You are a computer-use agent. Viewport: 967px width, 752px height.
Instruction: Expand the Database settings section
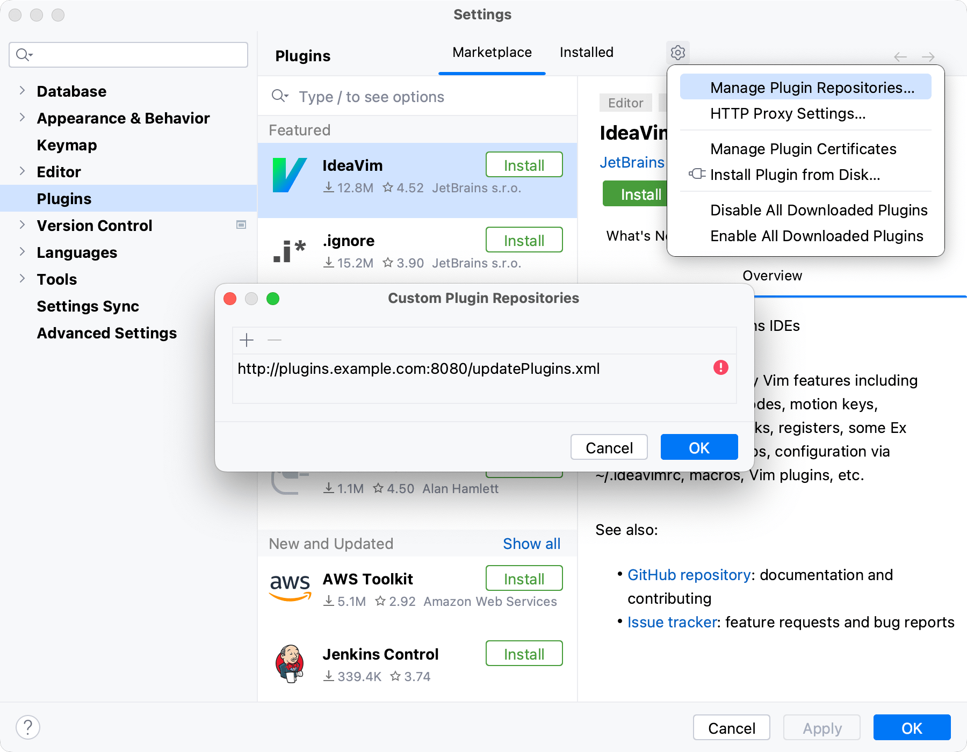21,91
